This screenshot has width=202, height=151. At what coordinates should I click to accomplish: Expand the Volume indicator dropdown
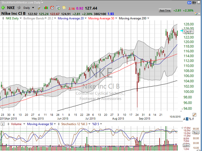24,124
